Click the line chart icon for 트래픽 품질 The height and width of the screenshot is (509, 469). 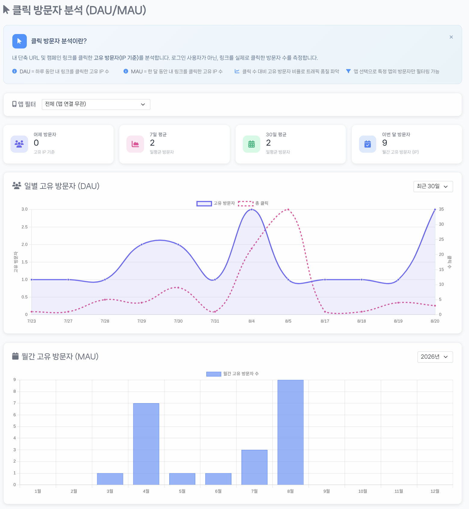[x=237, y=71]
